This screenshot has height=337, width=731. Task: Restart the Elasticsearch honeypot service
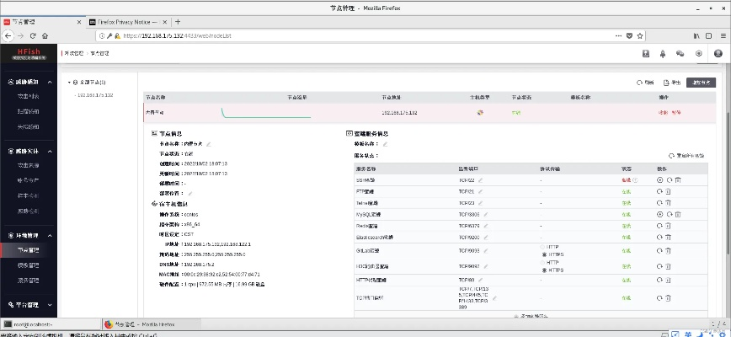click(x=659, y=238)
